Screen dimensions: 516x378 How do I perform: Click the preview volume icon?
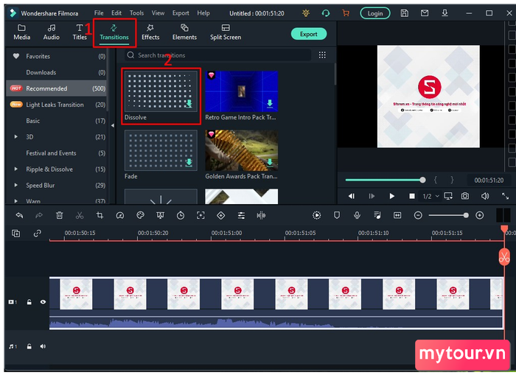coord(485,196)
